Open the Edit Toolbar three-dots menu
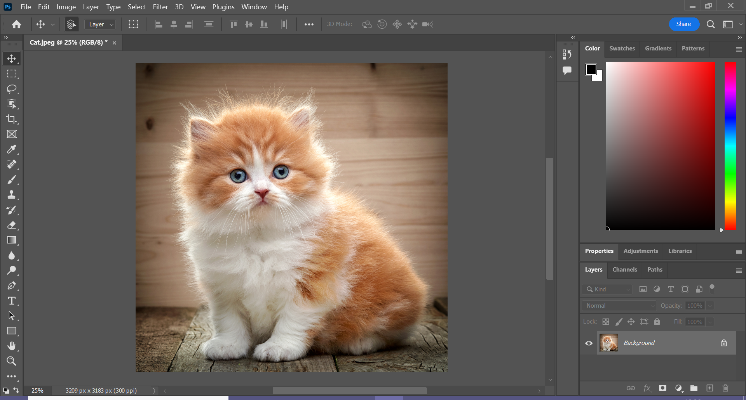Screen dimensions: 746x400 [x=12, y=376]
